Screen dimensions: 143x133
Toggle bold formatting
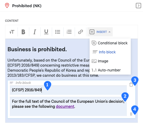(x=23, y=32)
